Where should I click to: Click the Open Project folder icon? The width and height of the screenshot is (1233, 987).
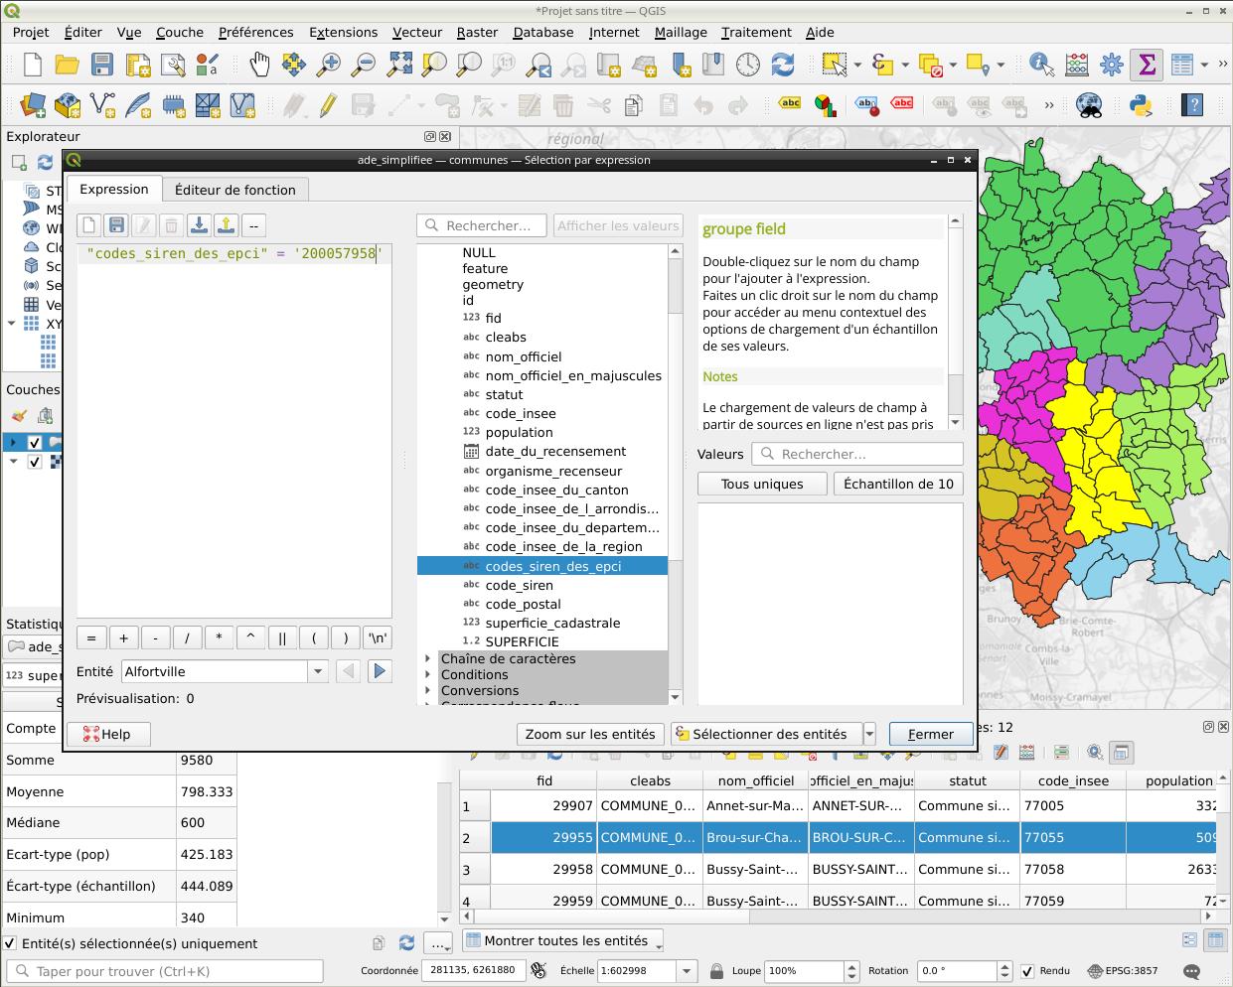coord(67,66)
